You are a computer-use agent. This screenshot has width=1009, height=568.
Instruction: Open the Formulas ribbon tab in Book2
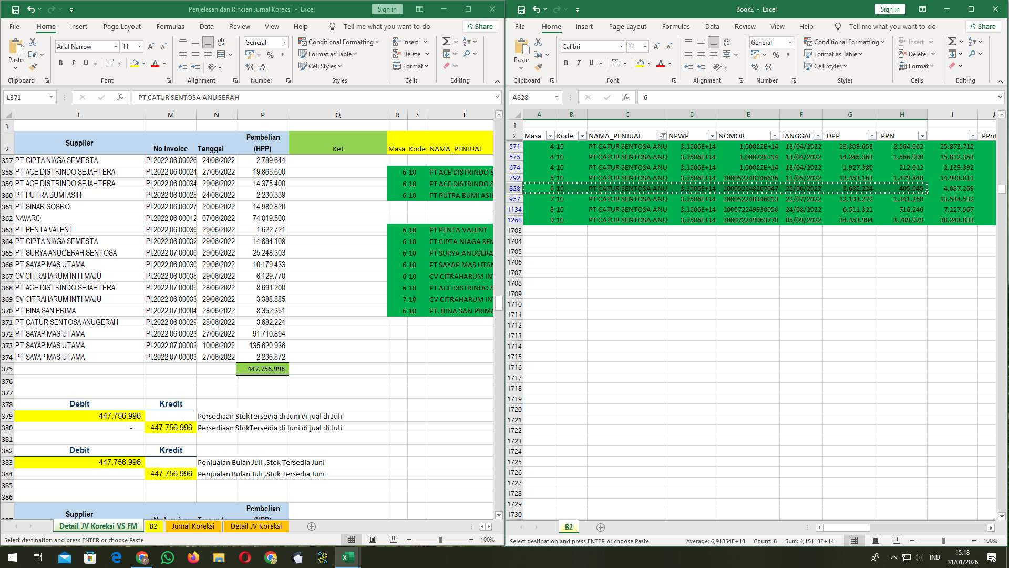(x=676, y=26)
